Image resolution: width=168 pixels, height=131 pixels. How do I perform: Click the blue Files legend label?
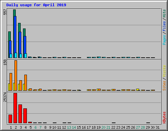[x=164, y=26]
